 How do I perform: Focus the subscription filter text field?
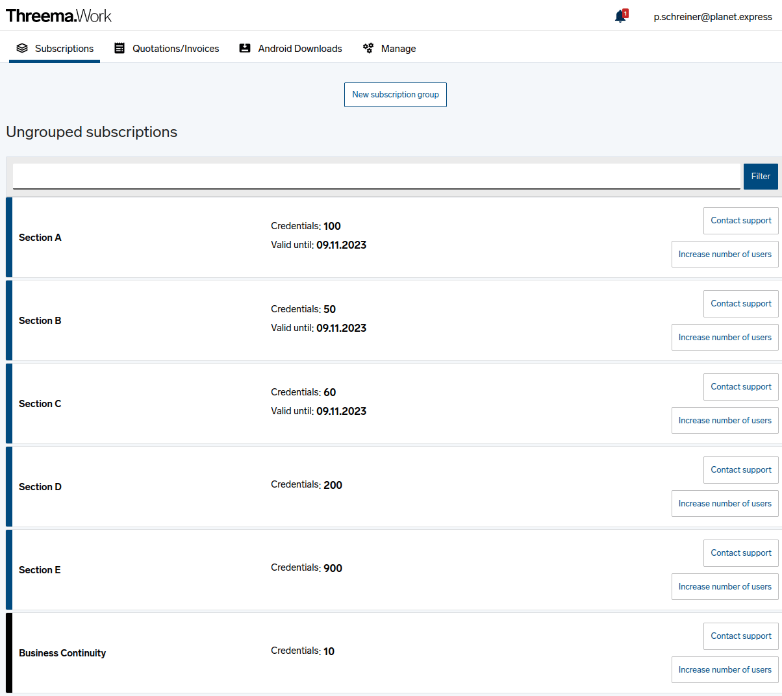click(x=376, y=176)
